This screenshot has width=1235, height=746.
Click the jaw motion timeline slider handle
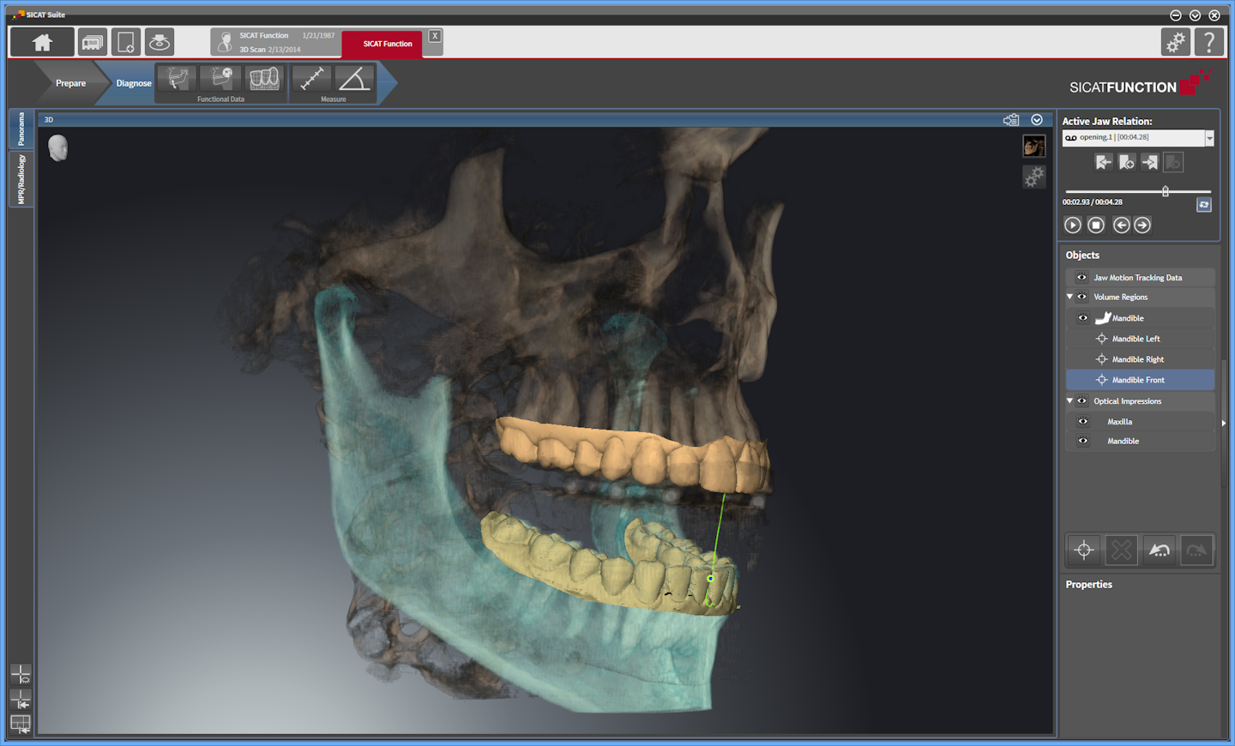tap(1166, 191)
